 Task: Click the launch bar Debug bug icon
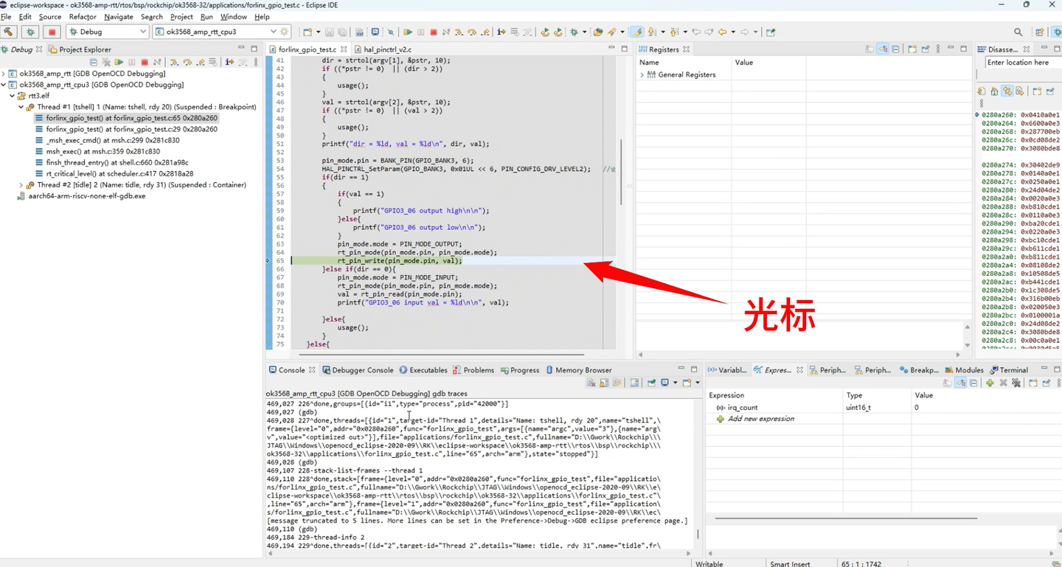point(30,32)
